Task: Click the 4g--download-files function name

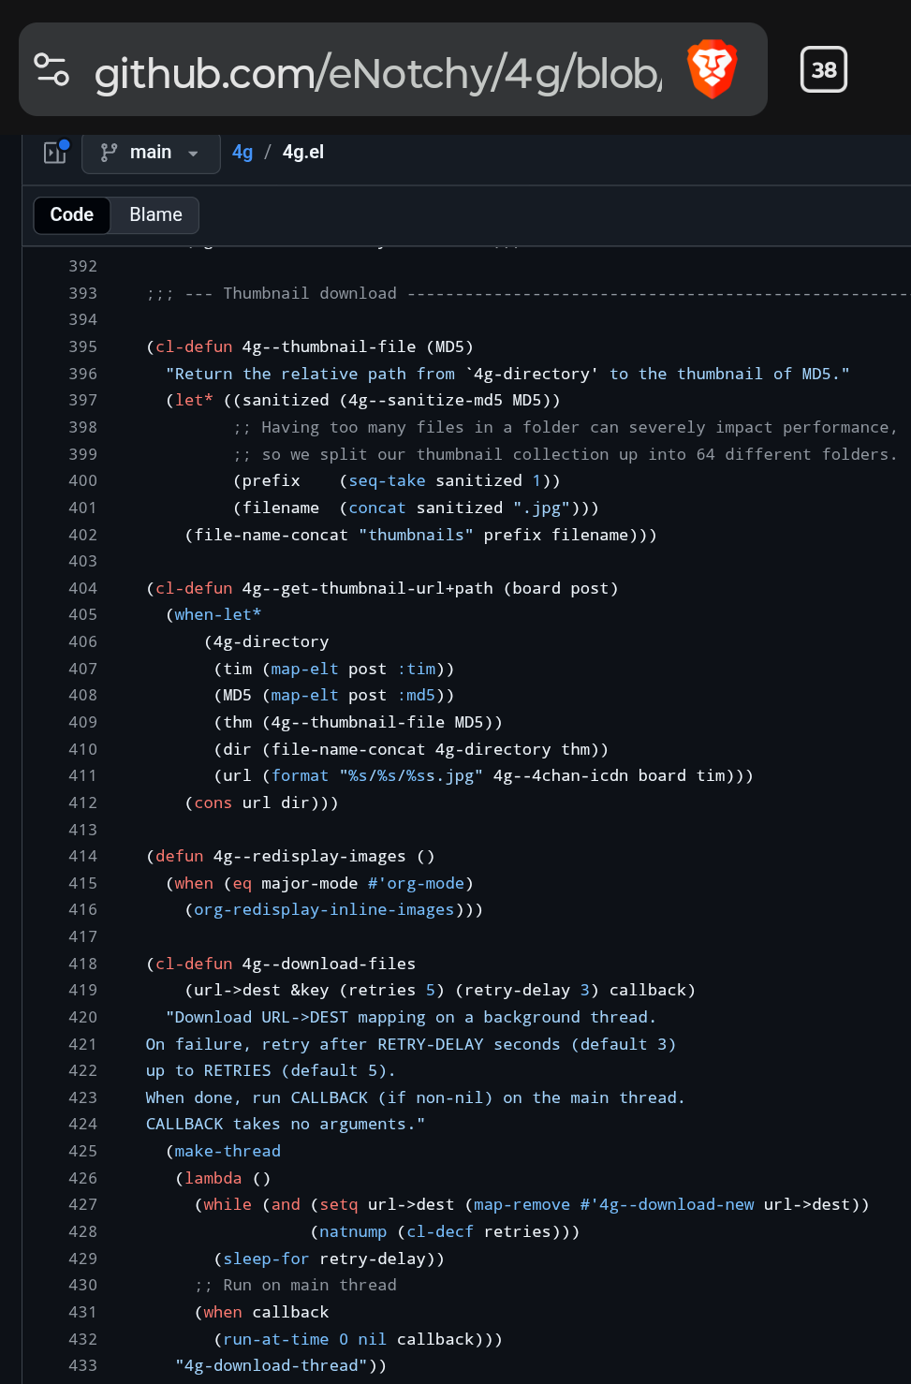Action: (x=329, y=964)
